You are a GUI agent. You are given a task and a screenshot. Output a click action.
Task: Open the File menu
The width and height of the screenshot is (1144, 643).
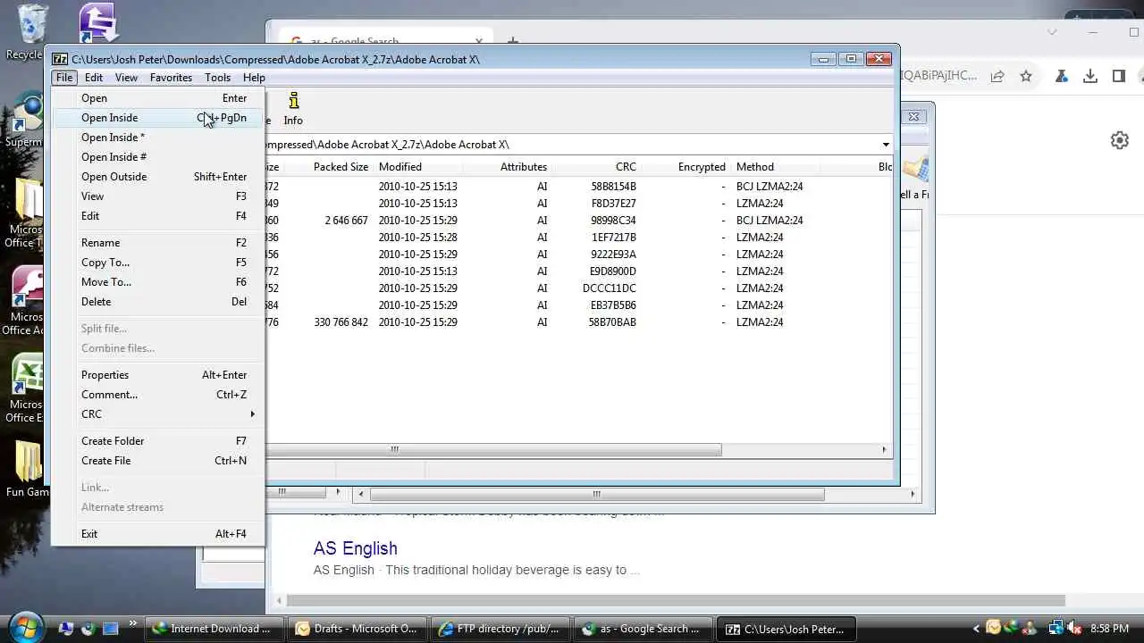(x=64, y=78)
